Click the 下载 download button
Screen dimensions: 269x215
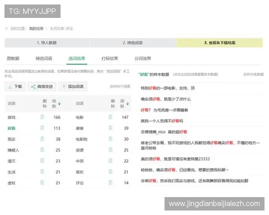15,86
